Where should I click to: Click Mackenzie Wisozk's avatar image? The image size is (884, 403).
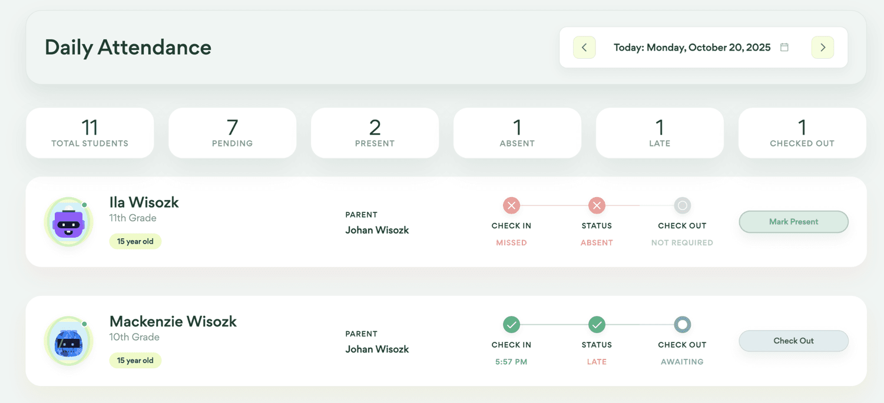click(69, 341)
